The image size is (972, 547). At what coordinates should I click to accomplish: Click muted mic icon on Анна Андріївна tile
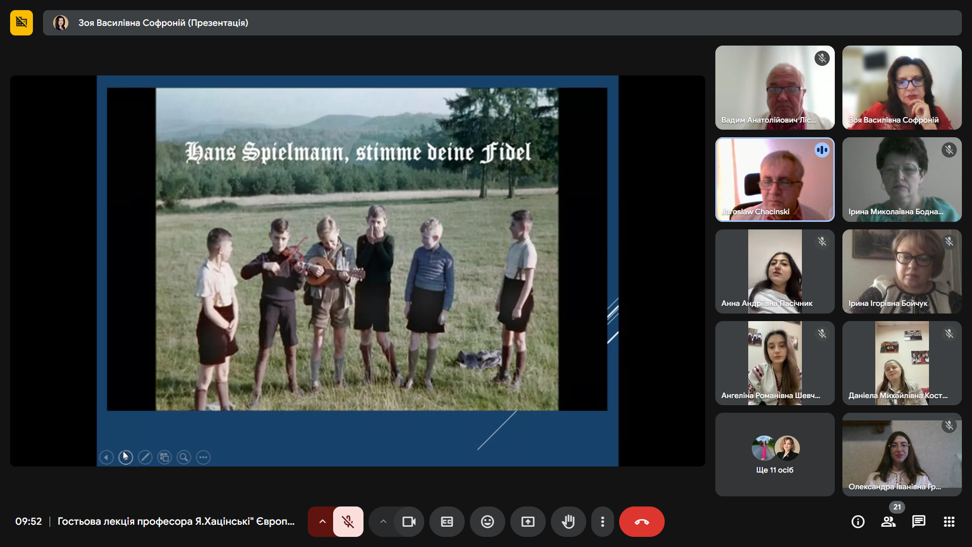pos(822,242)
